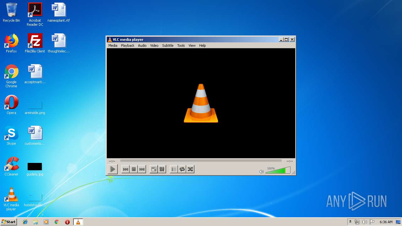Open the View menu
The height and width of the screenshot is (226, 402).
[x=192, y=46]
